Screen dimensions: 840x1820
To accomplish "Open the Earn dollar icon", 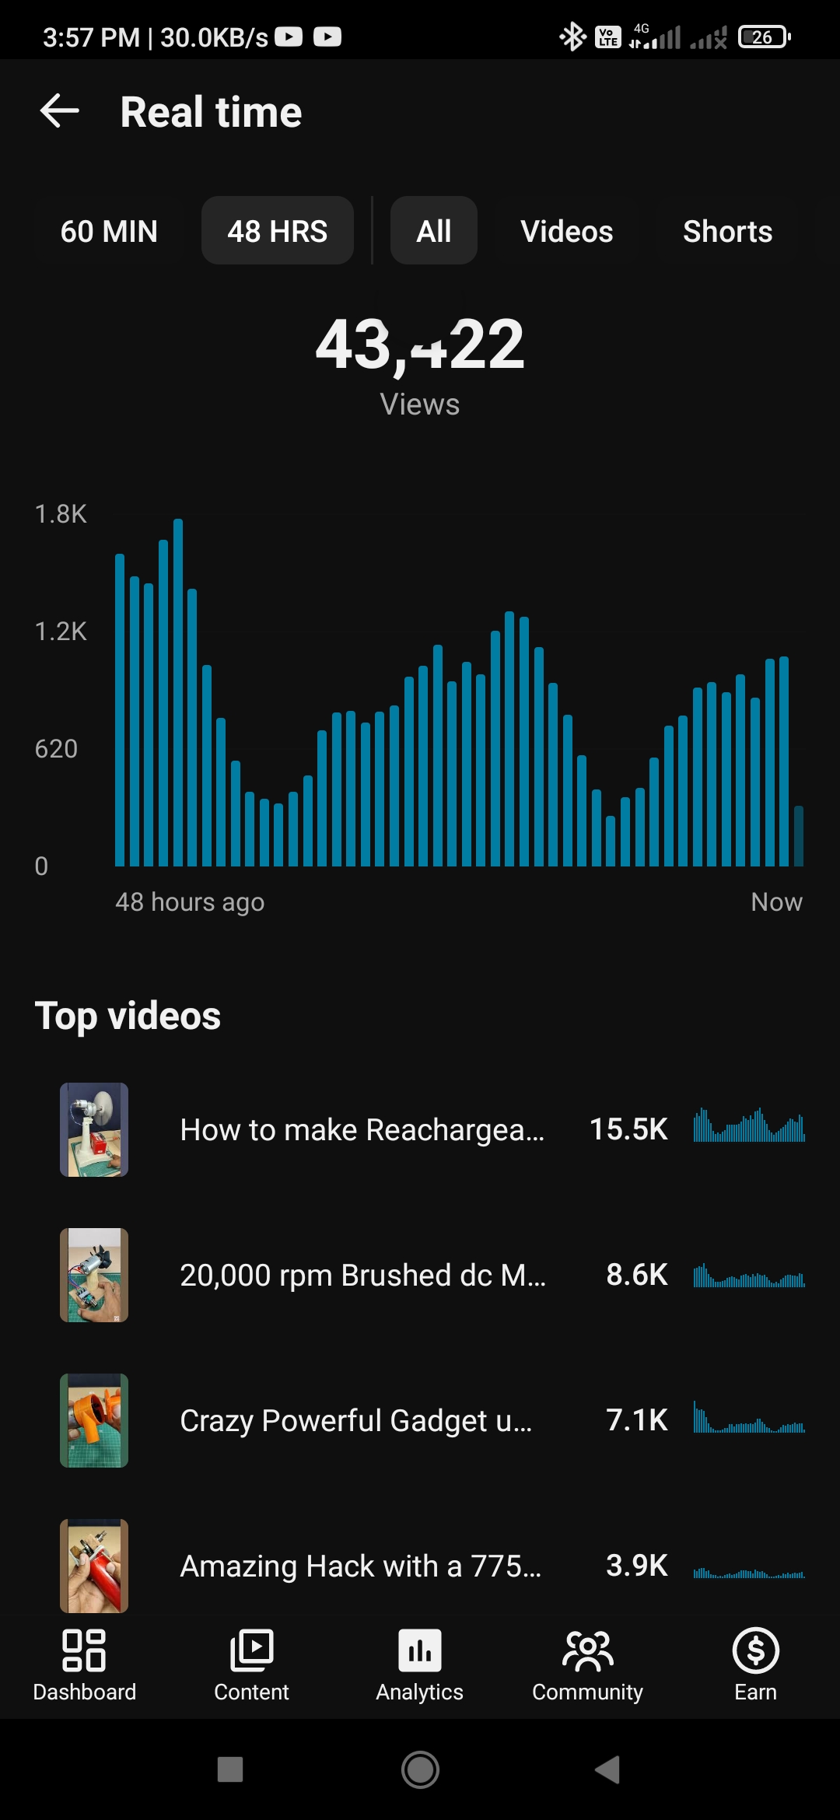I will pyautogui.click(x=756, y=1650).
